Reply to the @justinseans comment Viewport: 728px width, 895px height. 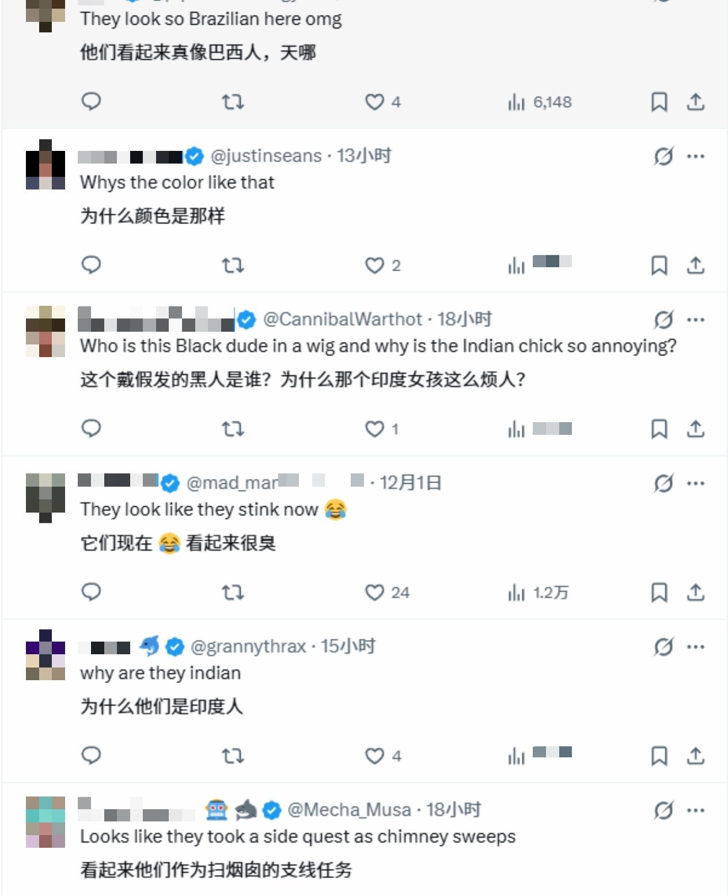coord(91,265)
